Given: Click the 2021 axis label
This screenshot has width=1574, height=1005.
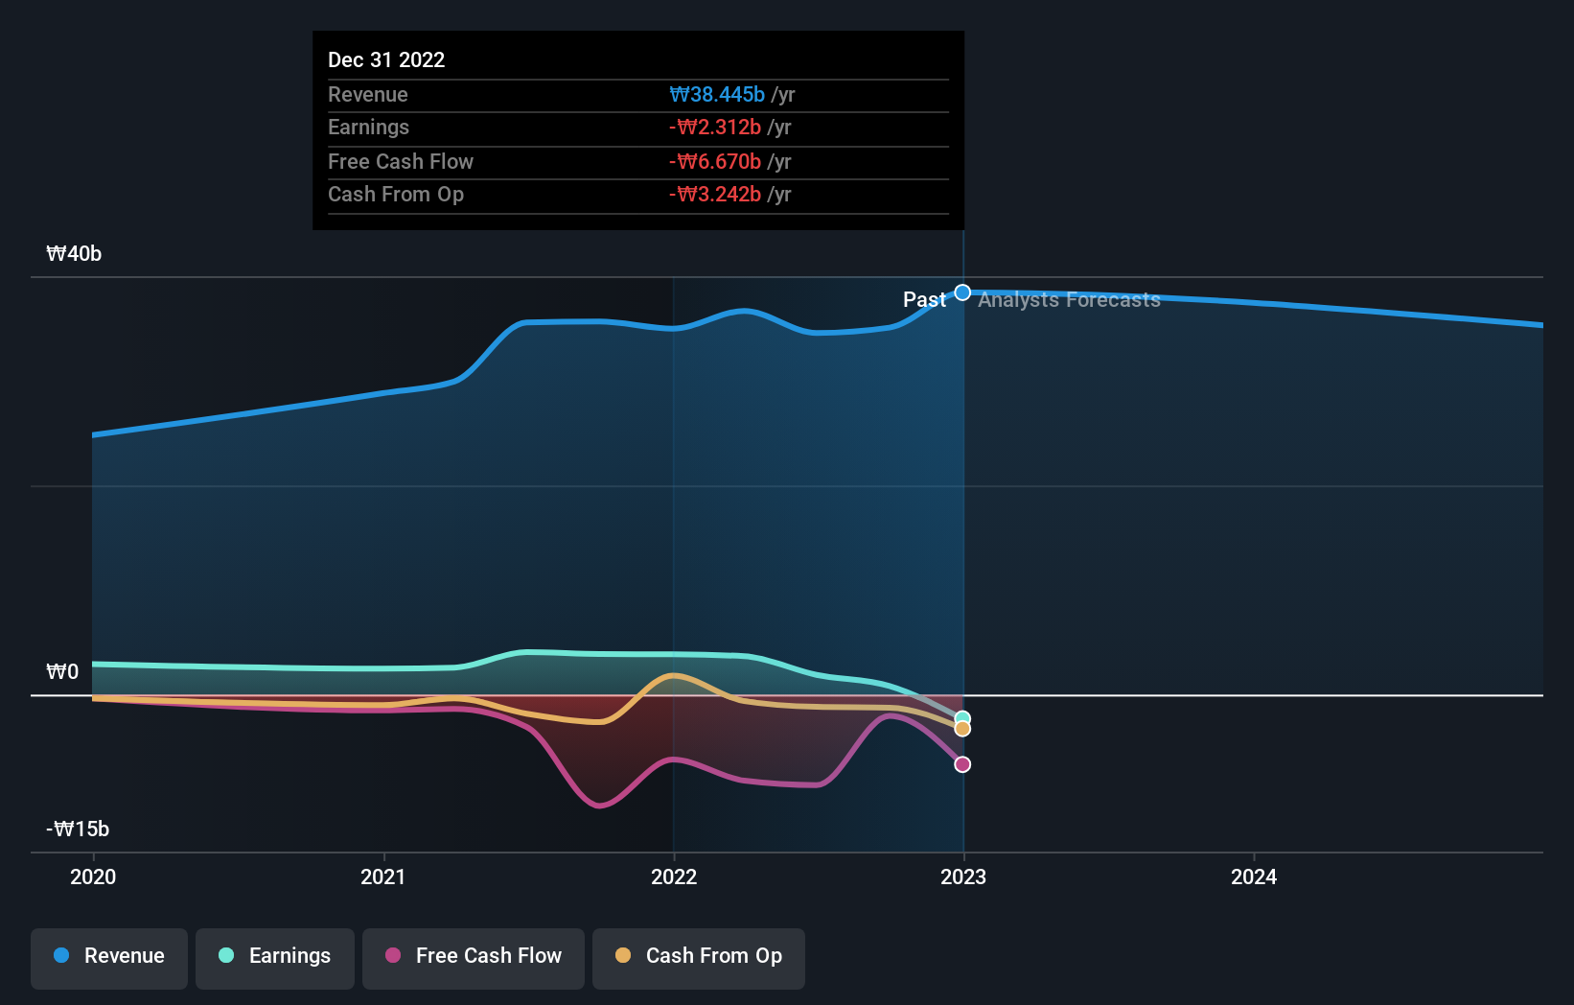Looking at the screenshot, I should coord(383,876).
